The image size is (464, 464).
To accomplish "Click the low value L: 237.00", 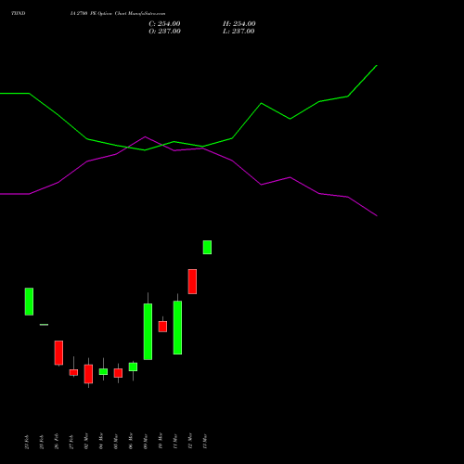I will 238,32.
